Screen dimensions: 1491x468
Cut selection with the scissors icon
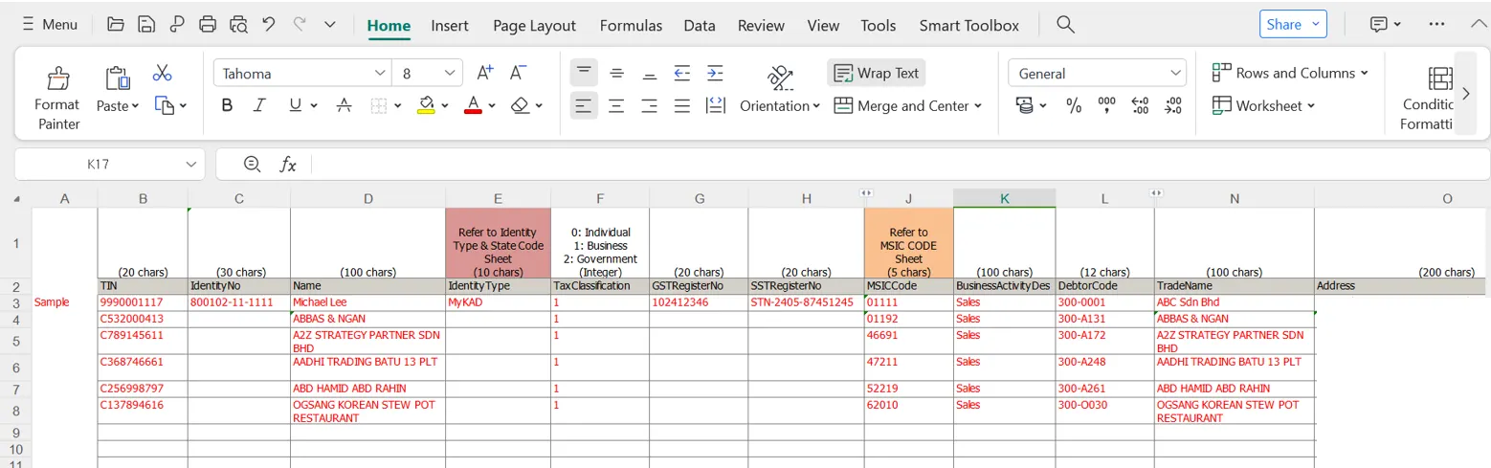point(162,73)
